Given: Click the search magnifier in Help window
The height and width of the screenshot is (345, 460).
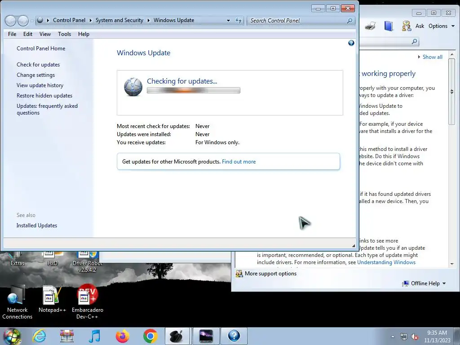Looking at the screenshot, I should pyautogui.click(x=414, y=42).
